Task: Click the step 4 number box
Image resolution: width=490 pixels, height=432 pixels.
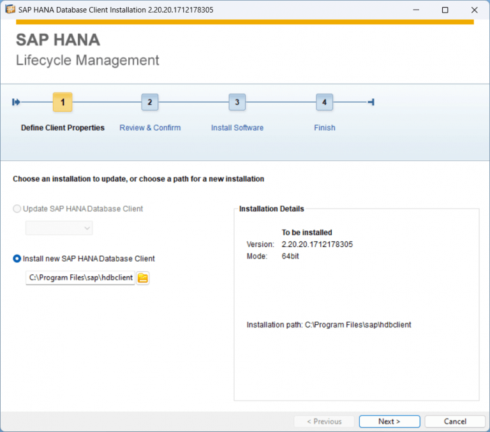Action: pyautogui.click(x=324, y=102)
